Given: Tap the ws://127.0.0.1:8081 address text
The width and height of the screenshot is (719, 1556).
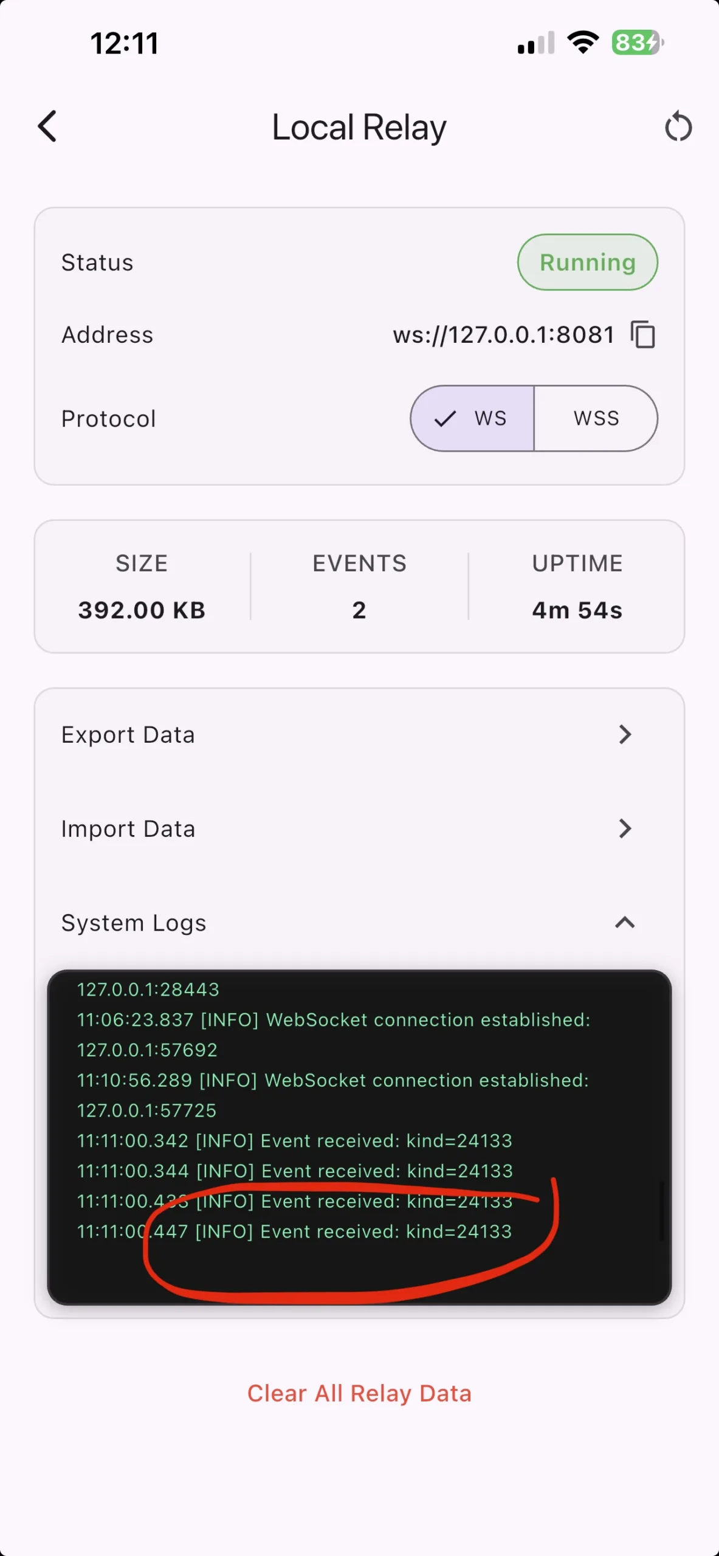Looking at the screenshot, I should pos(503,335).
